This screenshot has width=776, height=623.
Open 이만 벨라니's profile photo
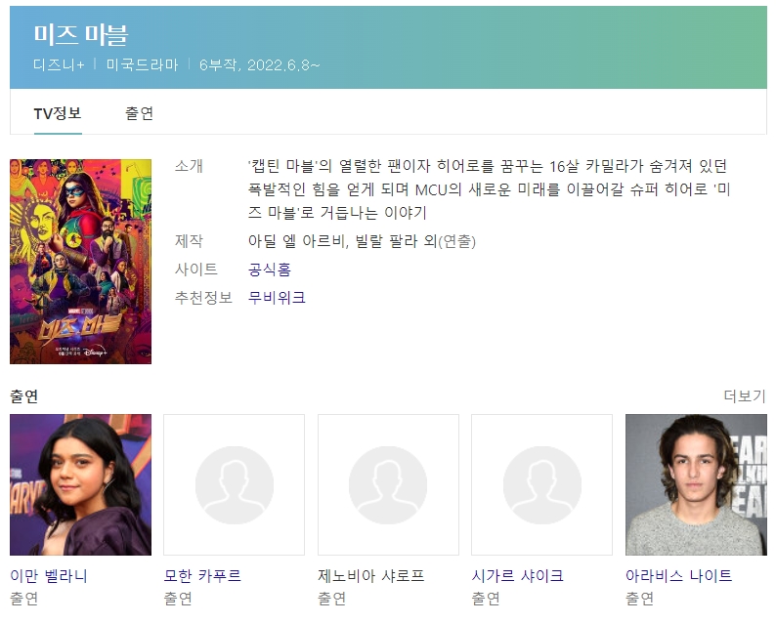81,485
